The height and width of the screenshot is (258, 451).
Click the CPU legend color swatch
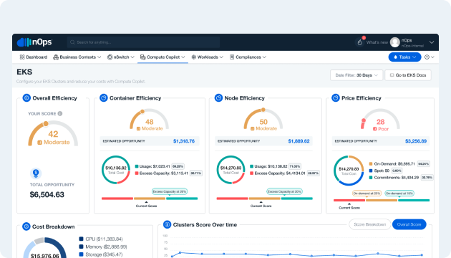[81, 239]
